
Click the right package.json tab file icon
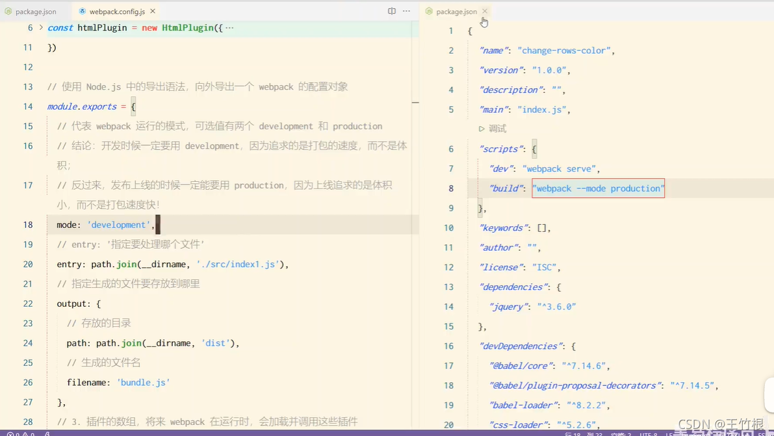(x=429, y=12)
